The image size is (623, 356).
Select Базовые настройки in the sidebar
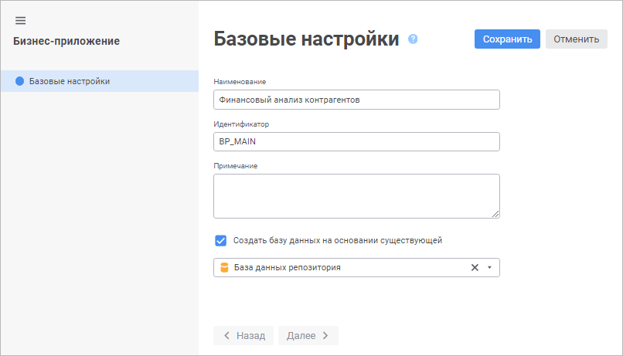pos(69,81)
